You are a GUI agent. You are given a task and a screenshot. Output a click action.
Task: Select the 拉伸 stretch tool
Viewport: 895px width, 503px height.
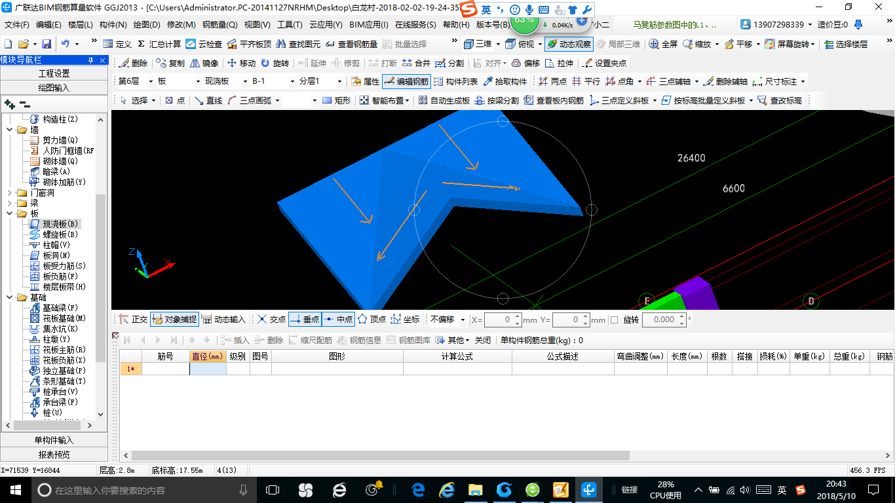[559, 63]
